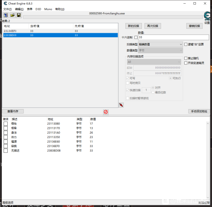Toggle the 快速扫描 checkbox
This screenshot has height=207, width=212.
click(x=128, y=90)
